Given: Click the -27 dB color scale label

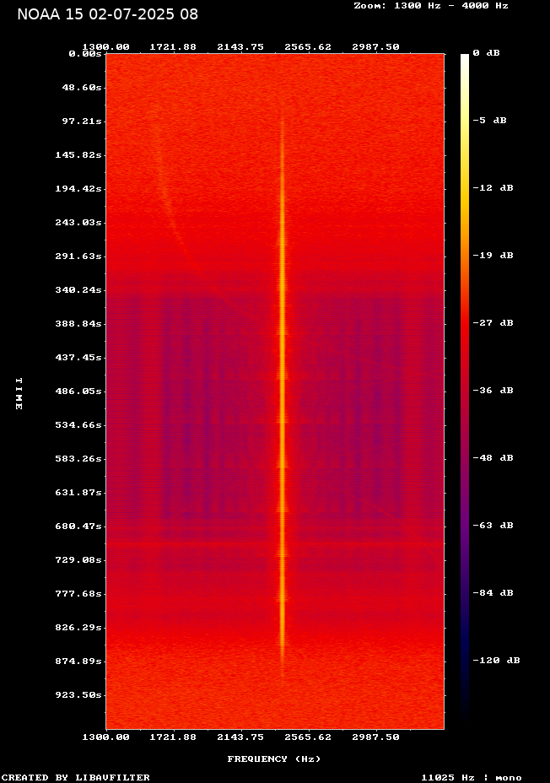Looking at the screenshot, I should [x=493, y=322].
